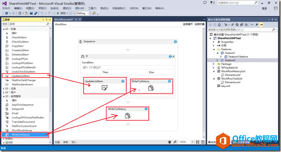Click the Condition C# expression input field
This screenshot has width=281, height=152.
[128, 67]
